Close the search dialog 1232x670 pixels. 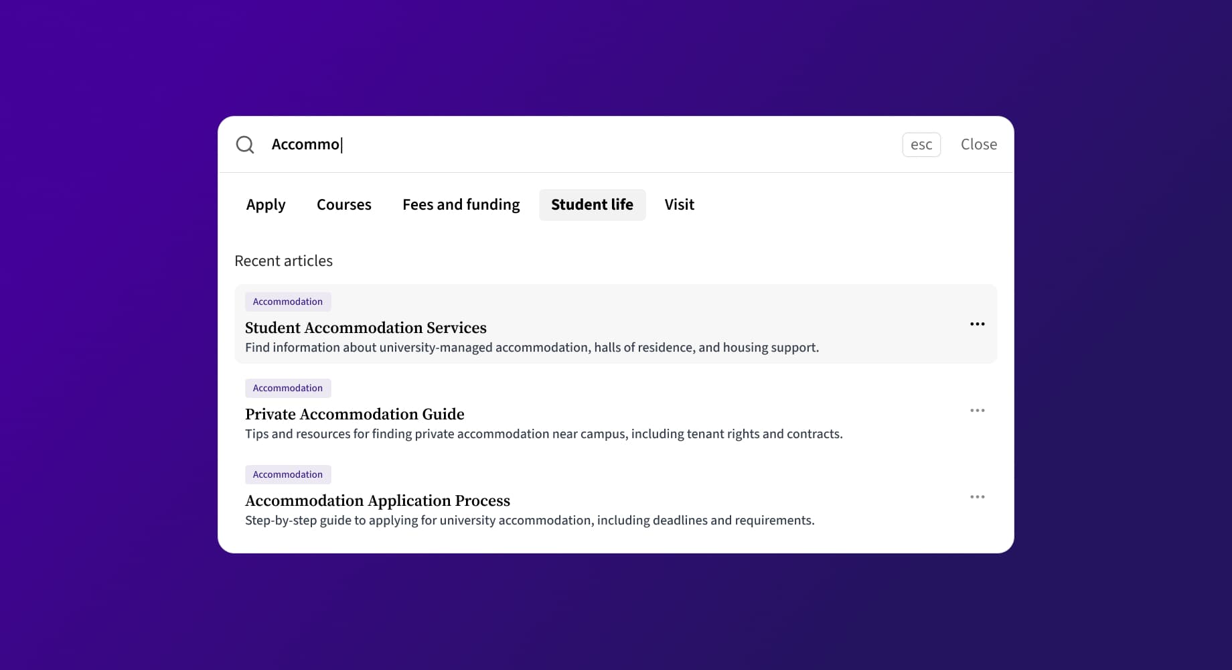978,145
